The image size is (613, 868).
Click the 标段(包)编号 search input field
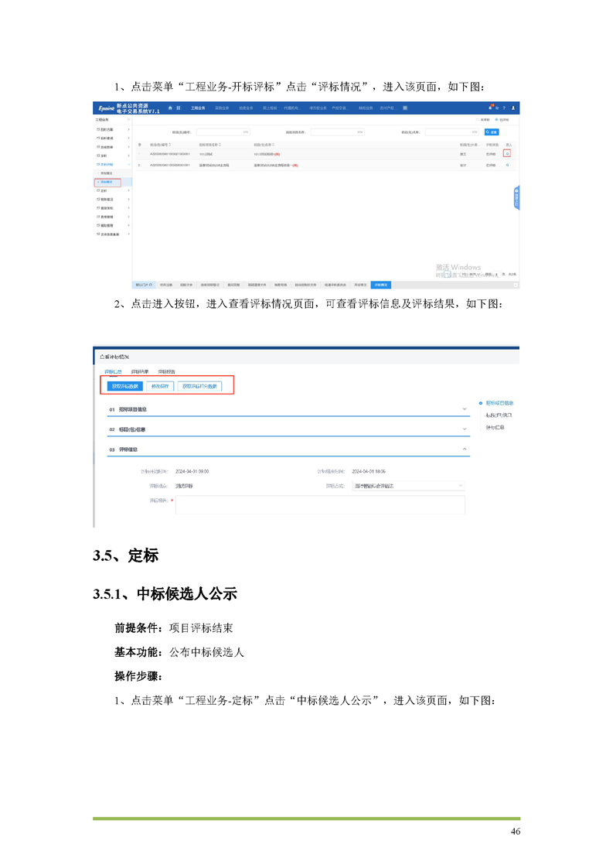click(x=223, y=132)
